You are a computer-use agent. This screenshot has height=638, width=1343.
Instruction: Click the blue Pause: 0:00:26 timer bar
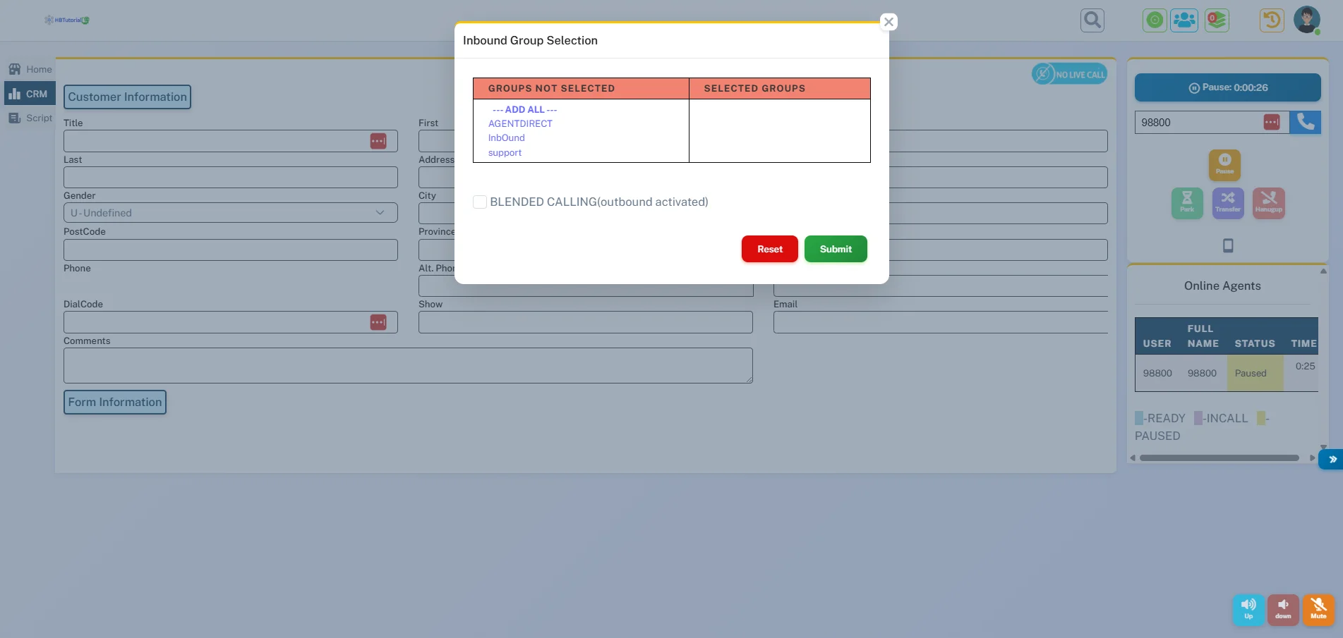pos(1227,87)
